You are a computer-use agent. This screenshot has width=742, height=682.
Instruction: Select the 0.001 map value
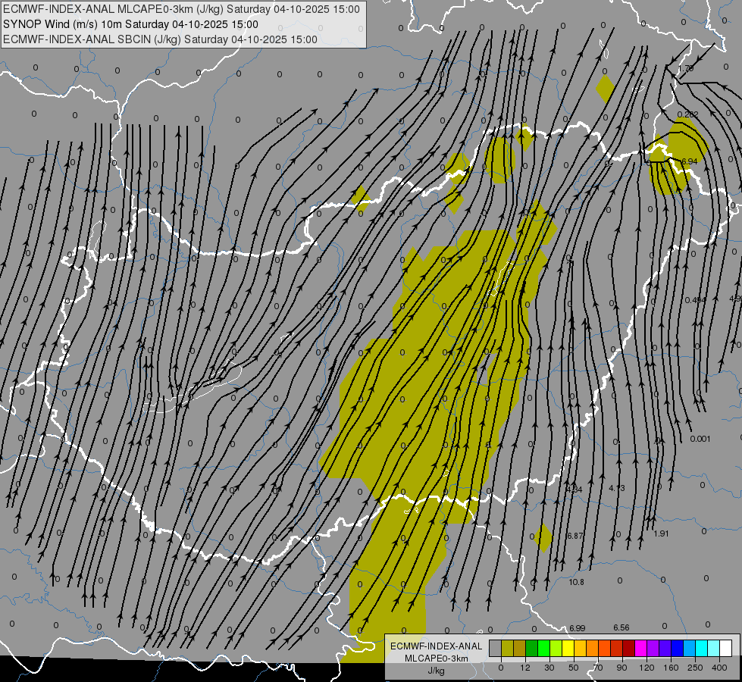click(700, 439)
